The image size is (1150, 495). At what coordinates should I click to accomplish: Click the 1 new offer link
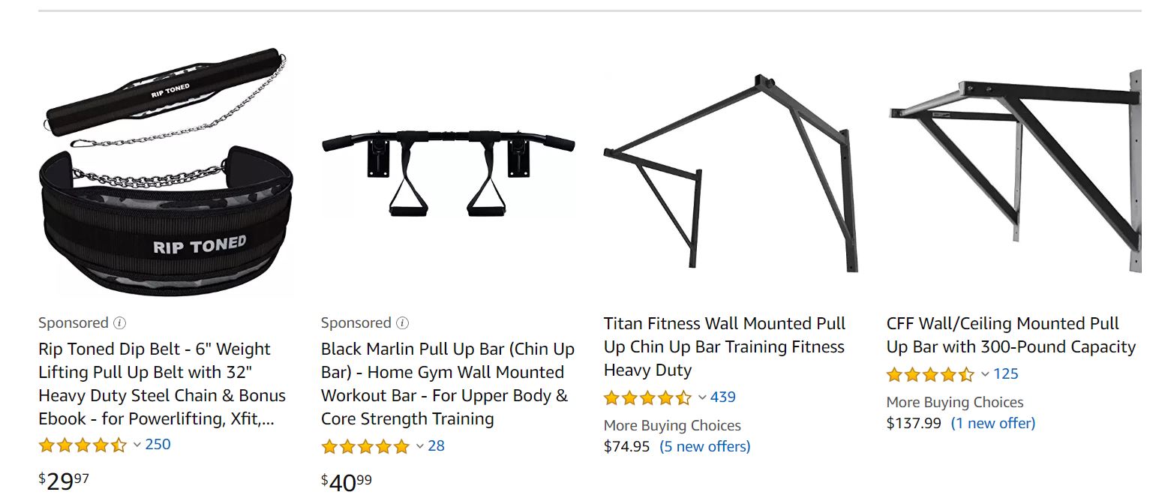(x=993, y=424)
